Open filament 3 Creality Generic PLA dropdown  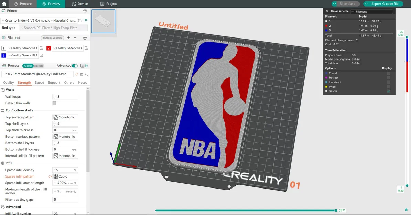pyautogui.click(x=23, y=55)
